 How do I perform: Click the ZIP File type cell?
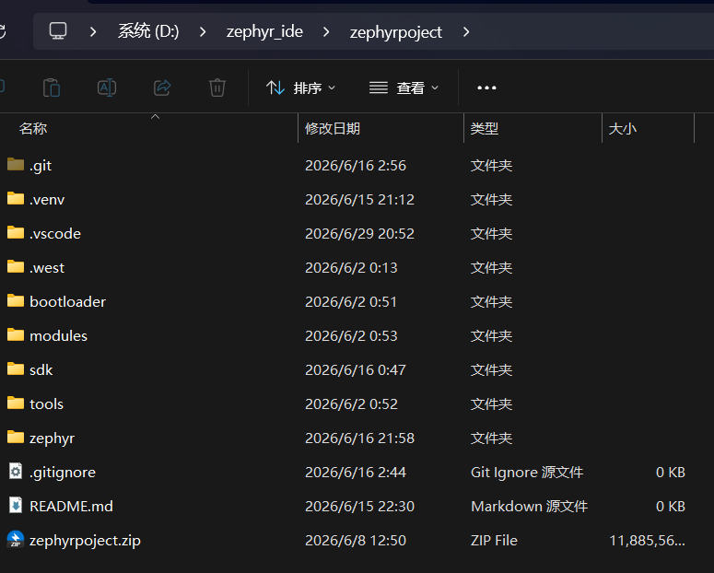(x=494, y=540)
